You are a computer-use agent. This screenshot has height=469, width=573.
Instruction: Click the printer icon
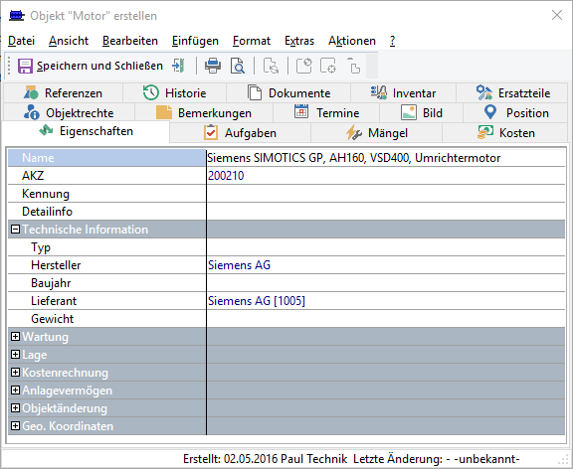(x=213, y=66)
